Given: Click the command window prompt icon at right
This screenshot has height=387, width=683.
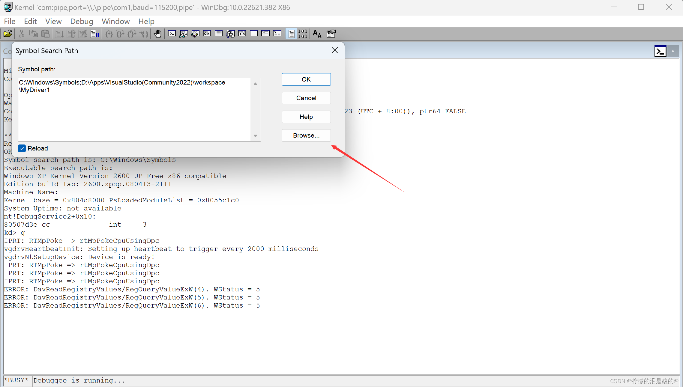Looking at the screenshot, I should (x=660, y=51).
